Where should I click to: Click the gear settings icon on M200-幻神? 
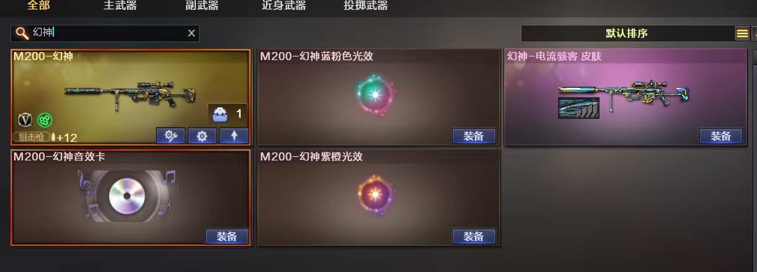coord(201,136)
